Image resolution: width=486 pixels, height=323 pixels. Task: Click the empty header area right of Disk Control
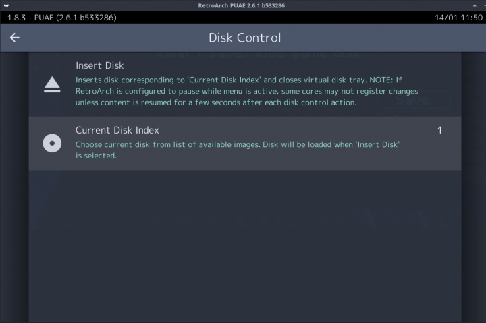(378, 38)
